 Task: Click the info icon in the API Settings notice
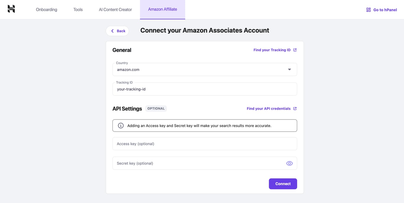pos(120,125)
